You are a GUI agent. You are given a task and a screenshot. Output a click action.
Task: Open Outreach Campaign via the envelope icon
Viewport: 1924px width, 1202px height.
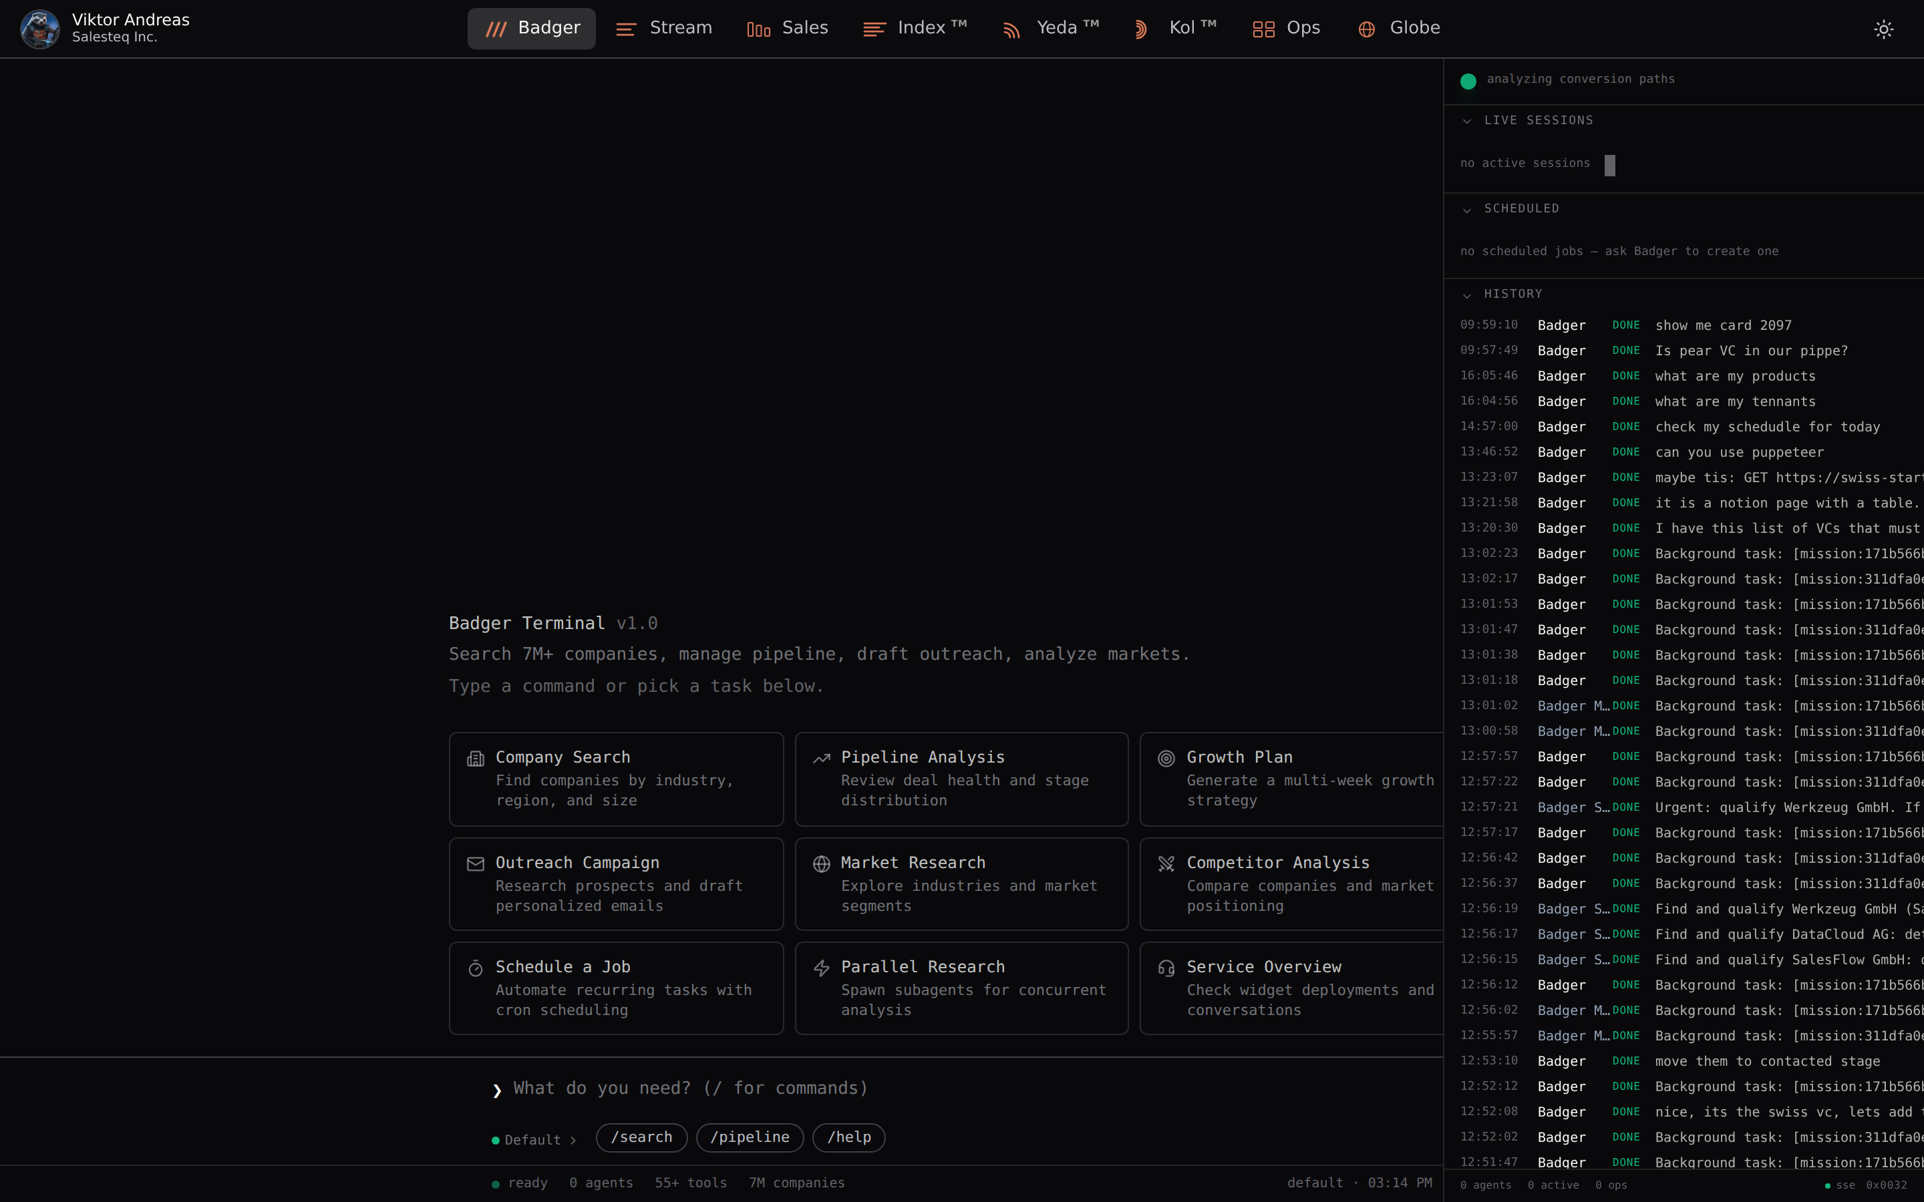coord(476,864)
